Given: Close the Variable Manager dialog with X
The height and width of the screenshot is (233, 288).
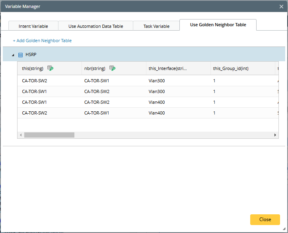Looking at the screenshot, I should point(281,6).
